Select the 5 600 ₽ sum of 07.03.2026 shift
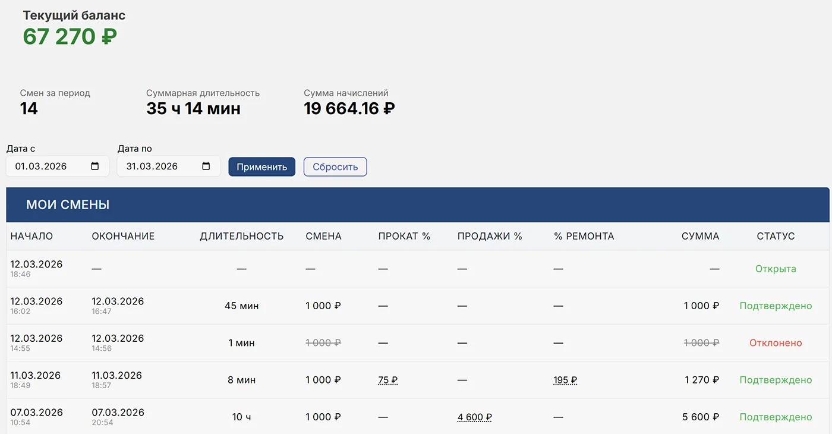The width and height of the screenshot is (832, 434). tap(701, 417)
